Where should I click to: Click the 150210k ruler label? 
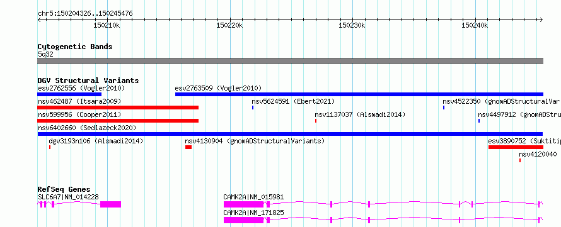click(x=107, y=26)
